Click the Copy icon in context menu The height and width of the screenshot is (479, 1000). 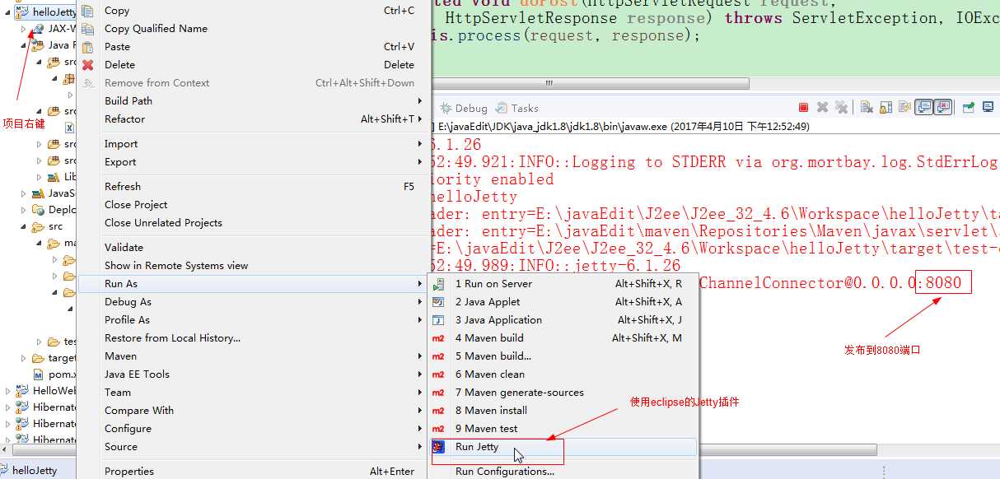click(88, 11)
